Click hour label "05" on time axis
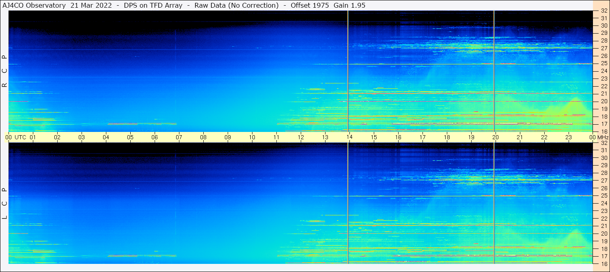 (130, 137)
